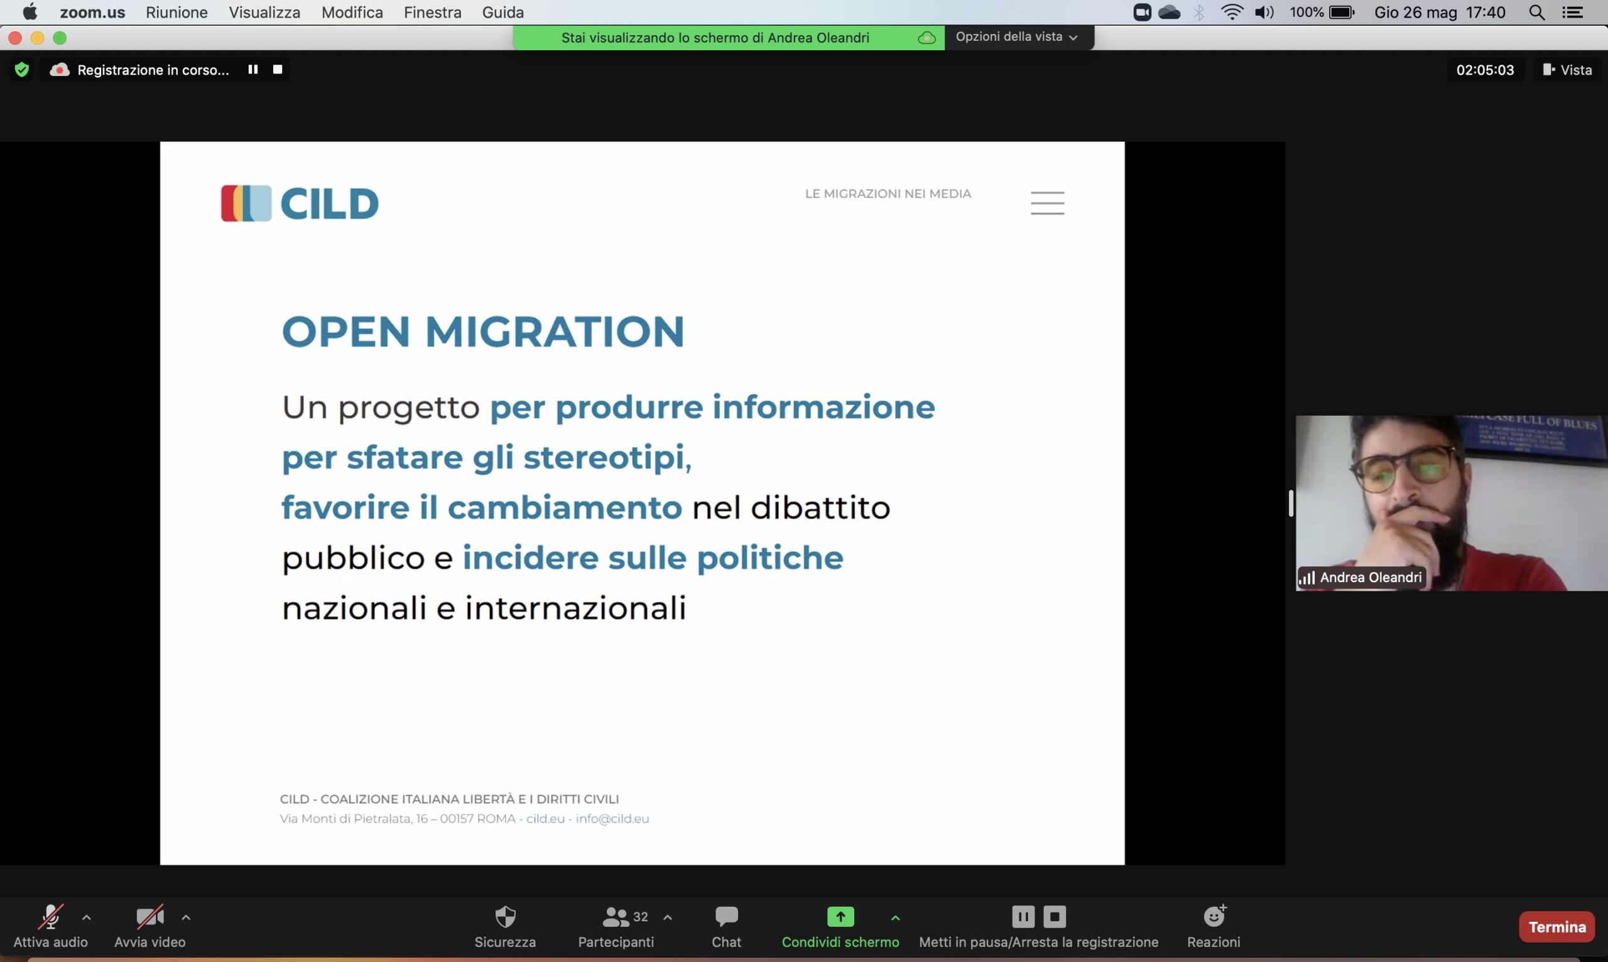Open the Guida menu

[503, 13]
